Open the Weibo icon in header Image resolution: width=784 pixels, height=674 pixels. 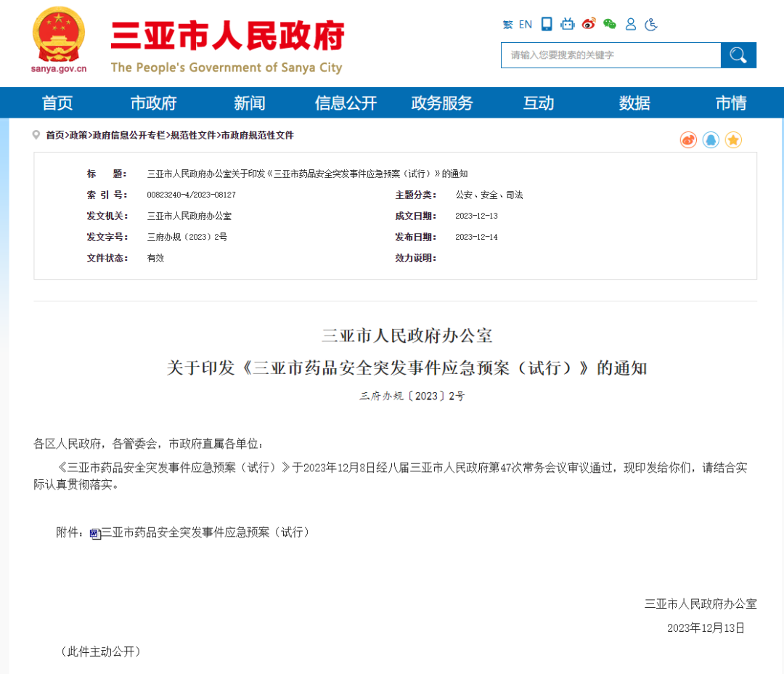pos(589,24)
